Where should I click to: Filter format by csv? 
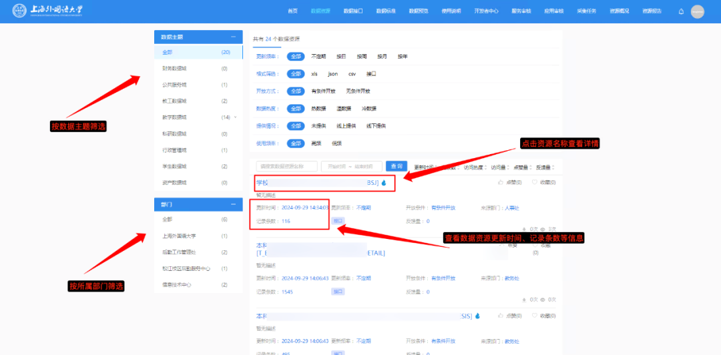[352, 73]
